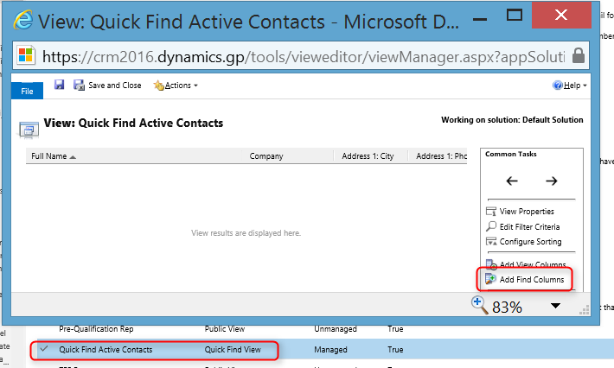Click Unmanaged cell in Pre-Qualification Rep row
614x368 pixels.
click(x=336, y=329)
